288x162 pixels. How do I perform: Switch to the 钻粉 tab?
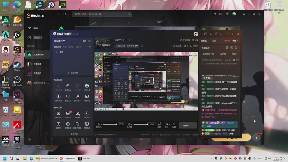pos(234,54)
